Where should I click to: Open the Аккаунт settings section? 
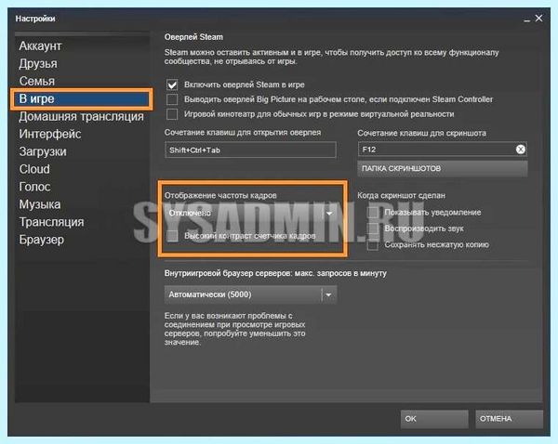[40, 46]
